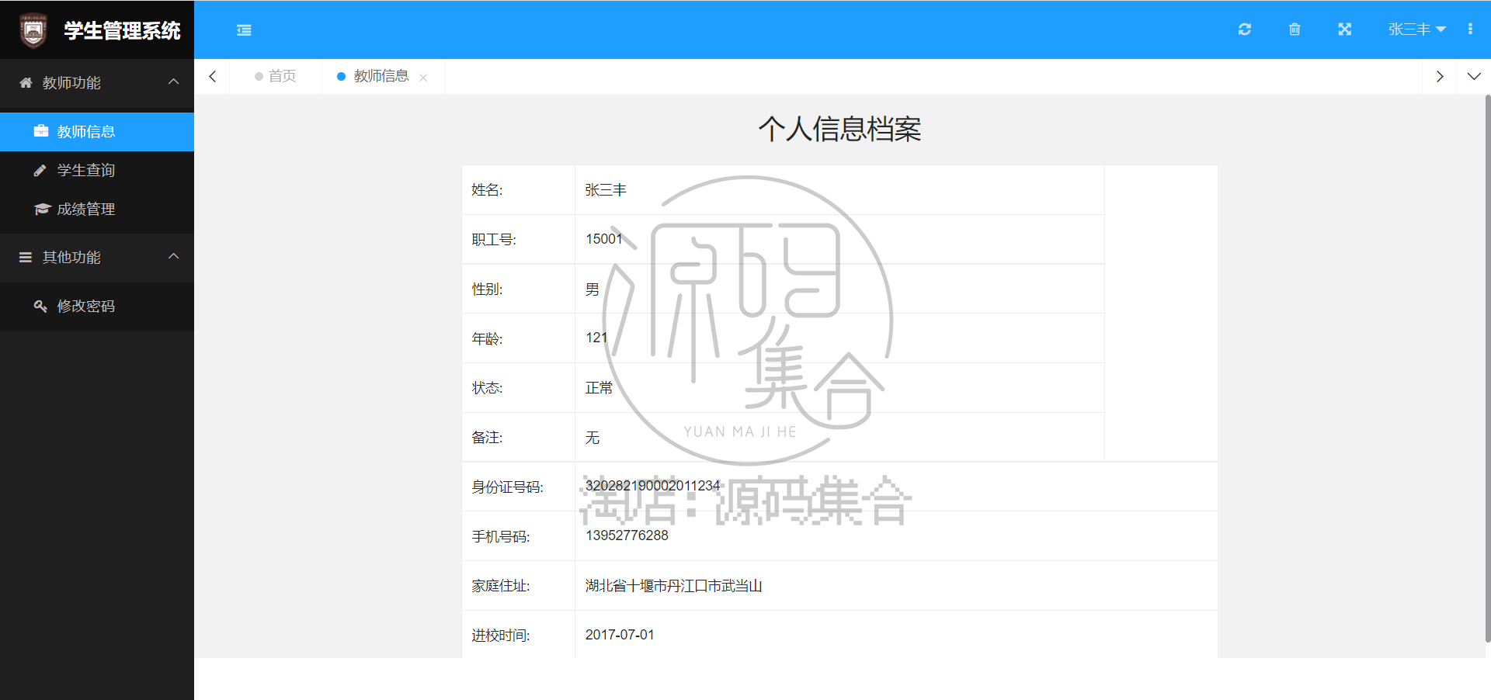Click the 年龄: label
The height and width of the screenshot is (700, 1491).
point(487,338)
